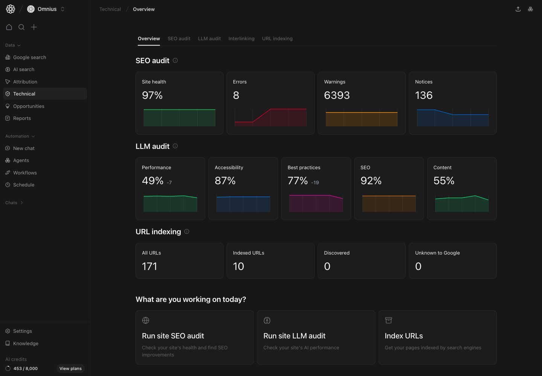
Task: Select the Run site LLM audit card
Action: 316,337
